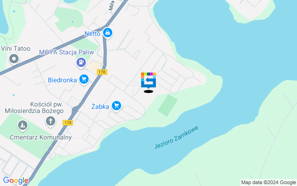The width and height of the screenshot is (297, 186).
Task: Open the Biedronka shopping cart marker
Action: [x=84, y=80]
